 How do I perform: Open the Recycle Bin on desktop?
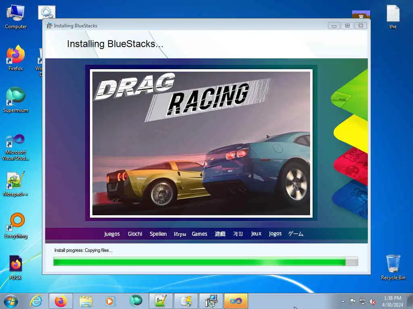click(x=393, y=267)
